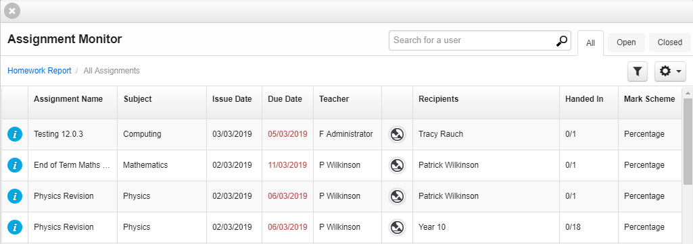Switch to the All tab
This screenshot has height=244, width=693.
(590, 42)
